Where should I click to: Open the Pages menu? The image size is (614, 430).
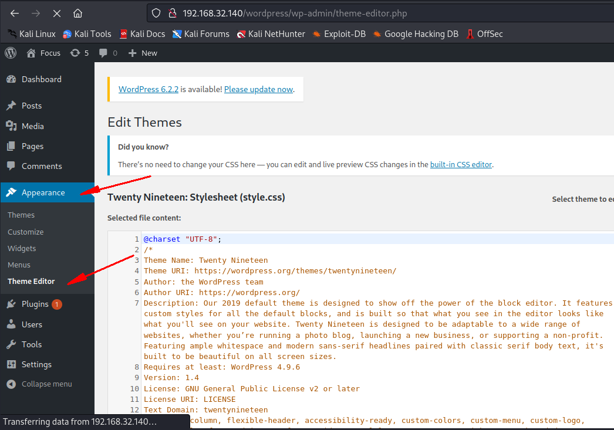(47, 146)
